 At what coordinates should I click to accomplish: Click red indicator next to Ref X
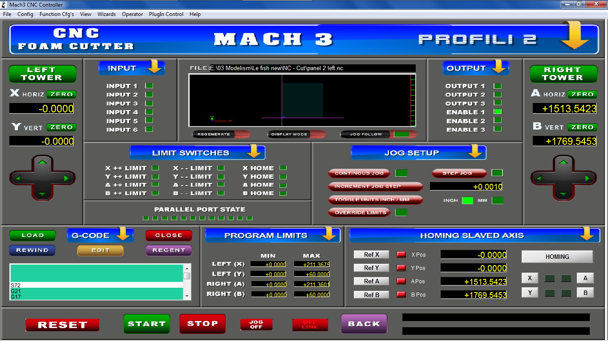(x=401, y=254)
